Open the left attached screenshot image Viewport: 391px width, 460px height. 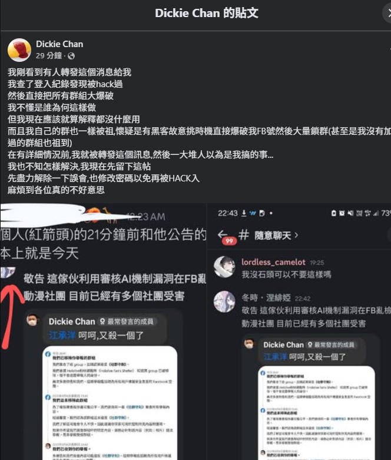pos(103,332)
